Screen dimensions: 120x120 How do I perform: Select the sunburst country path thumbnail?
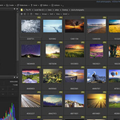point(53,51)
